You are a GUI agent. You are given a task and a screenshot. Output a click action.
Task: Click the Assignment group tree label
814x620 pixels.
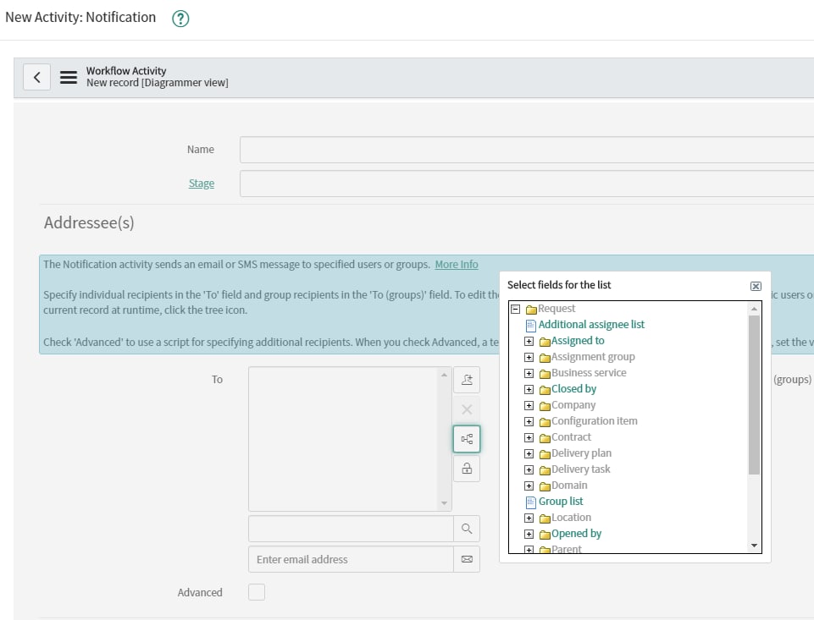[593, 357]
